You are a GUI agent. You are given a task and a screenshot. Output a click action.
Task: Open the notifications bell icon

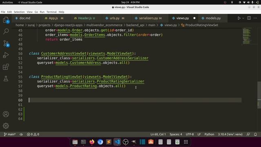(x=255, y=134)
